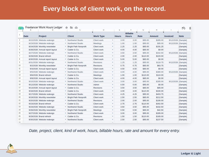Select the Date column header cell
The height and width of the screenshot is (157, 209).
tap(31, 35)
